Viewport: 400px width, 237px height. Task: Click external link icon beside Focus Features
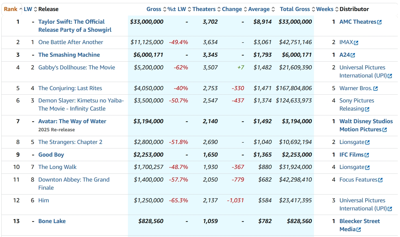[x=381, y=180]
